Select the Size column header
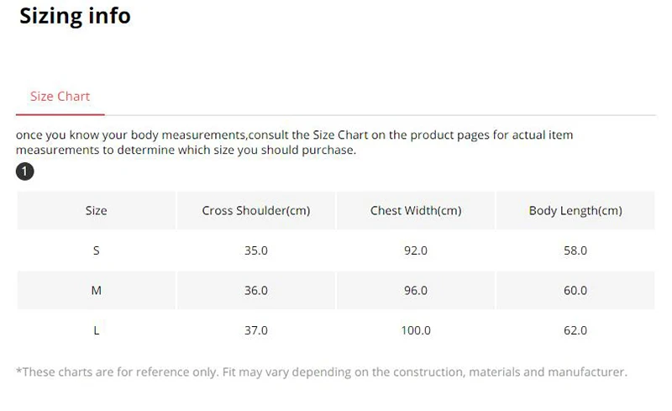The height and width of the screenshot is (411, 672). click(x=97, y=211)
